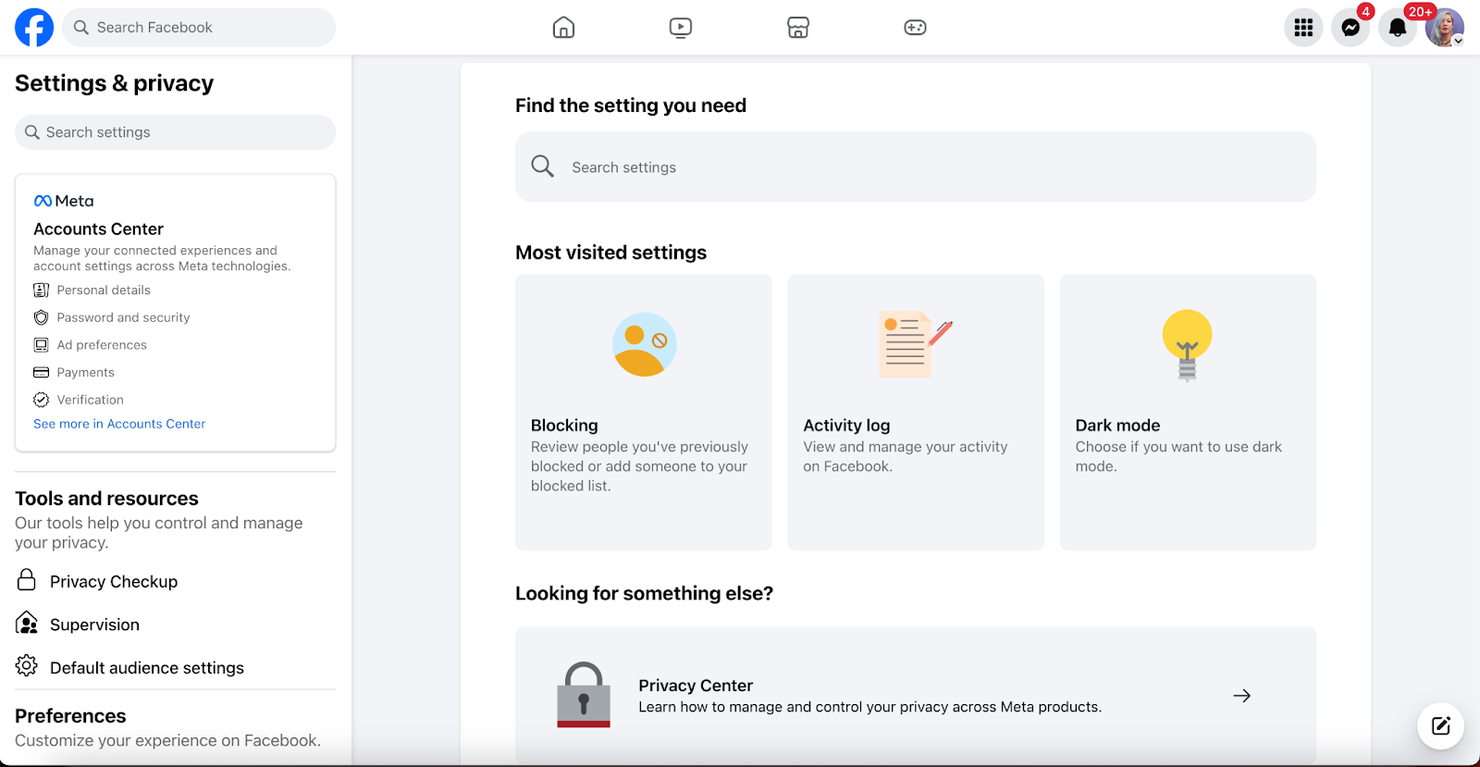This screenshot has height=767, width=1480.
Task: Open Messenger chats icon
Action: 1350,28
